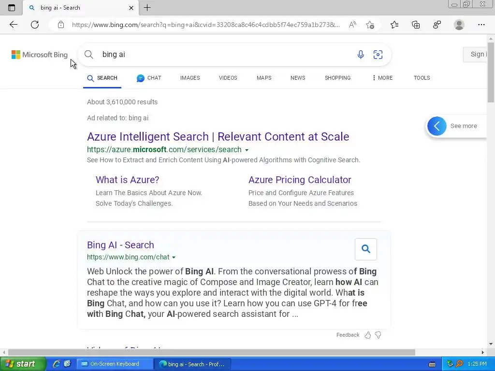Open the Read aloud icon in address bar
This screenshot has width=495, height=371.
point(352,25)
